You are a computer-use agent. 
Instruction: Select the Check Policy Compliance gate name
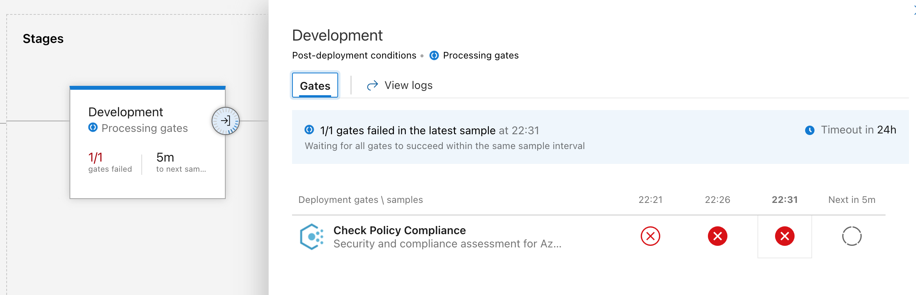tap(399, 230)
